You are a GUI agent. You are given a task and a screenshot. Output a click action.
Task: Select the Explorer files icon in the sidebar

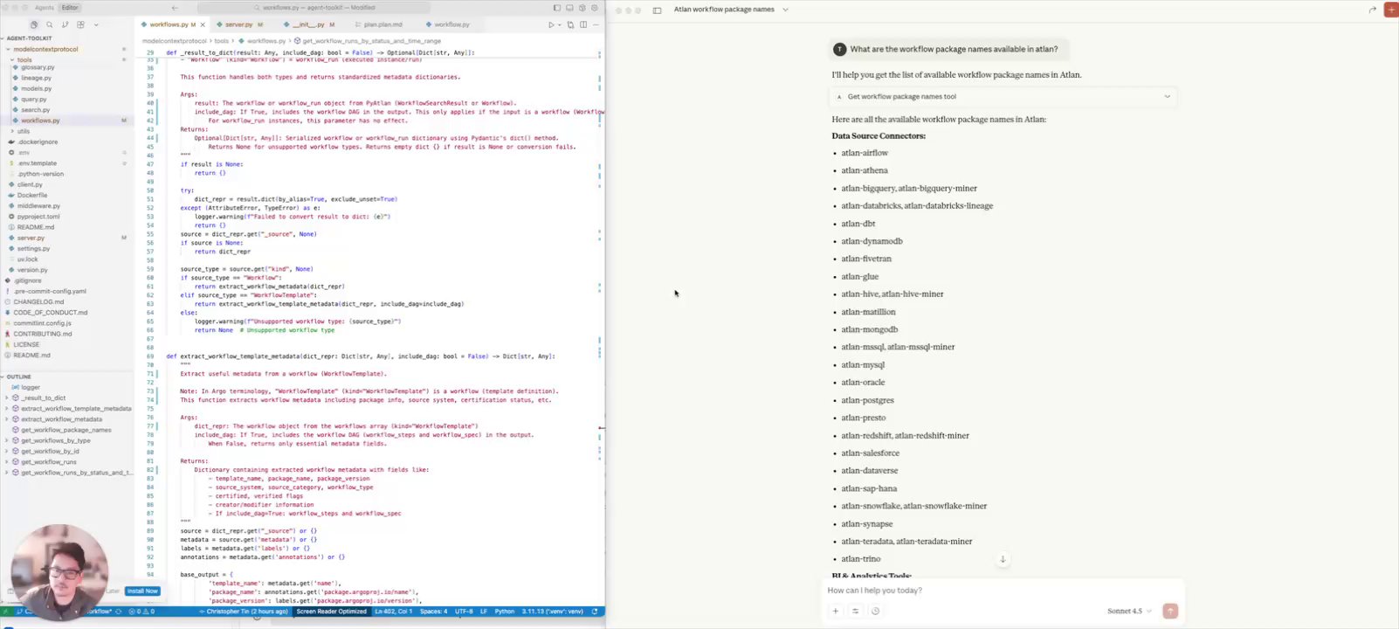34,24
